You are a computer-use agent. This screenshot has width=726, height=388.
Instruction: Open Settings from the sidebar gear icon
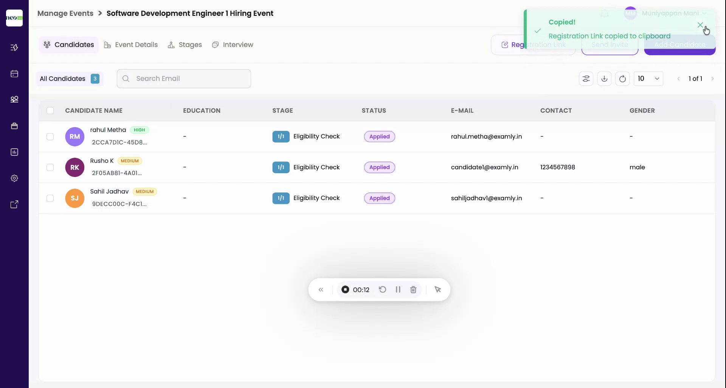pos(14,178)
